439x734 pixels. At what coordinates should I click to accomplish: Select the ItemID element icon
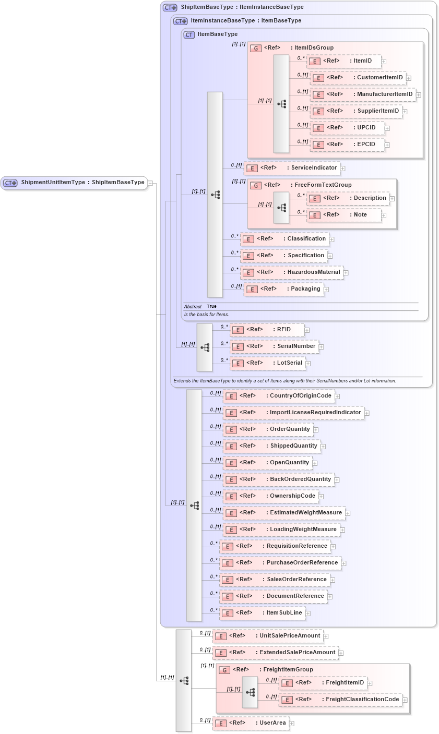click(314, 61)
